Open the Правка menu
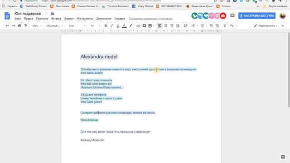Viewport: 290px width, 163px height. [29, 19]
